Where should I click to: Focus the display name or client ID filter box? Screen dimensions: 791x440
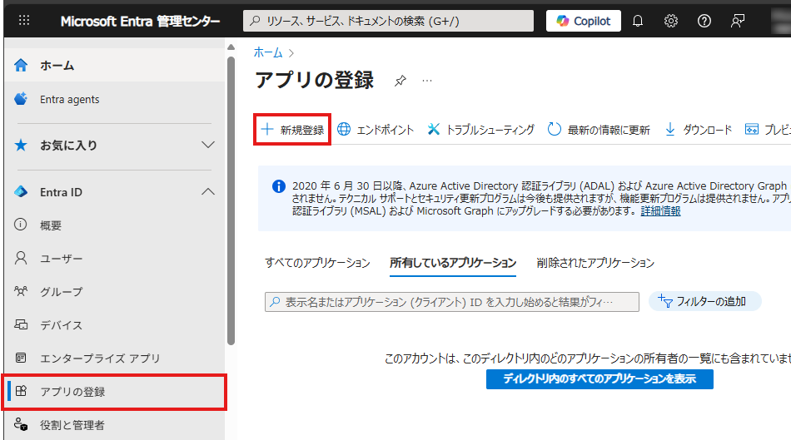(452, 302)
